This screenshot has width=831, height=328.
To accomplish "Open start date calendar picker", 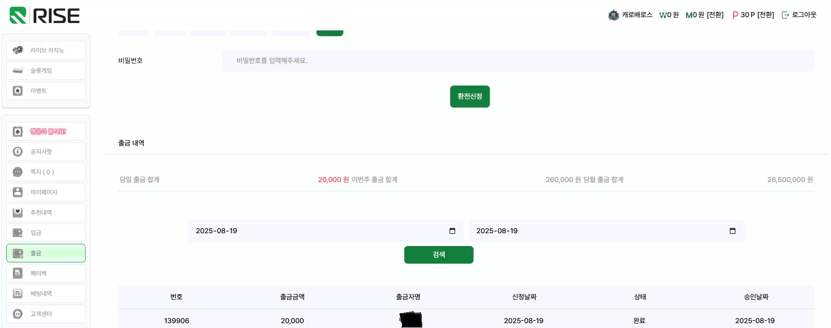I will (452, 231).
